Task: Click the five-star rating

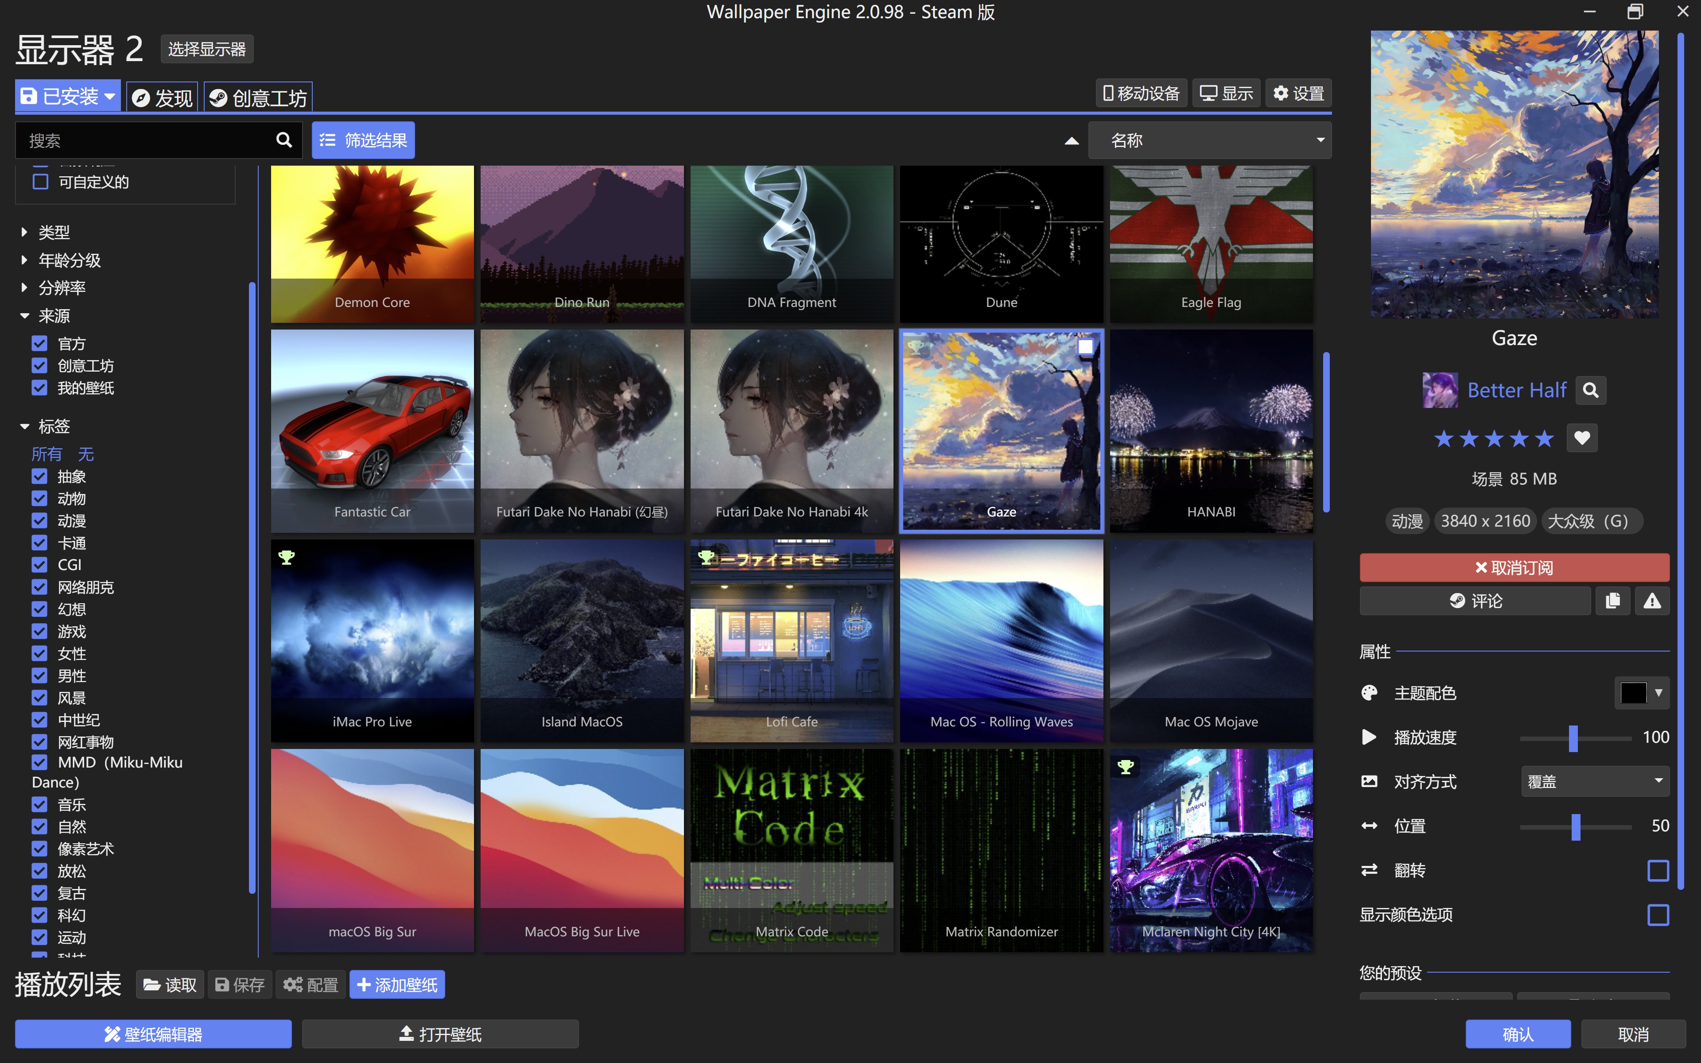Action: tap(1494, 438)
